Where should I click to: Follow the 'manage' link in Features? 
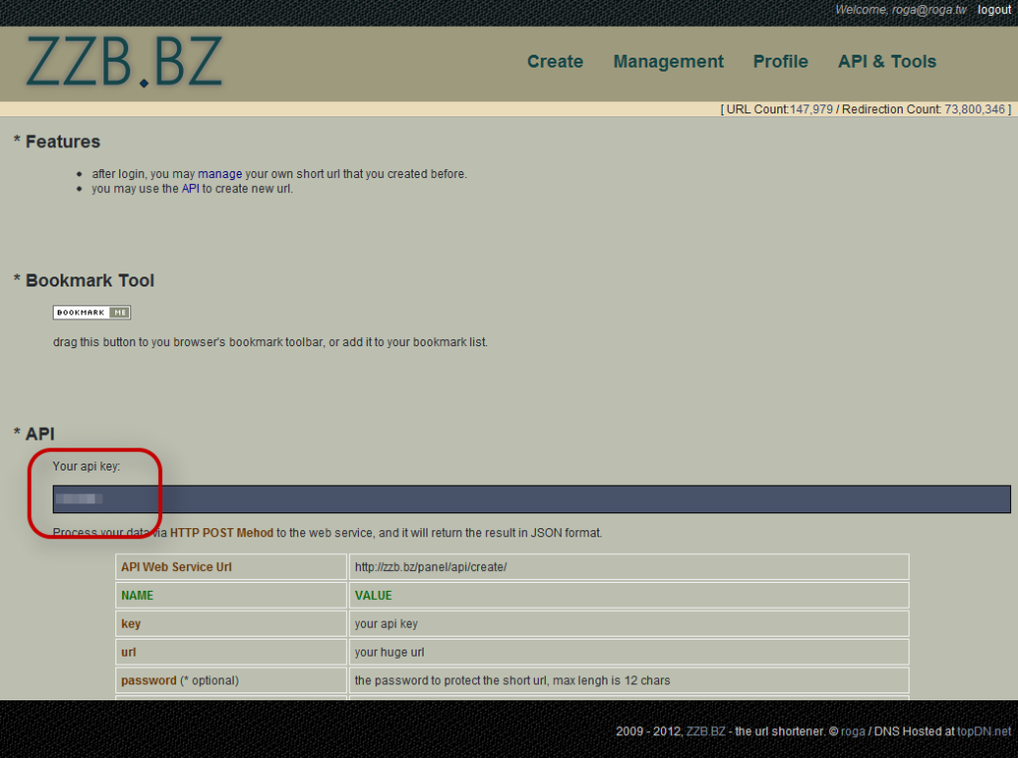(220, 174)
